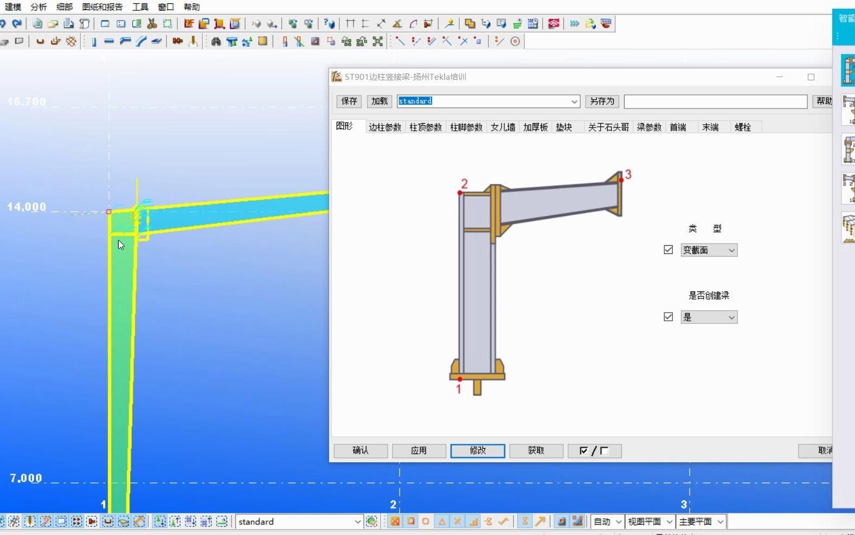Click the scissors cut icon in toolbar
The image size is (855, 535).
[x=152, y=23]
